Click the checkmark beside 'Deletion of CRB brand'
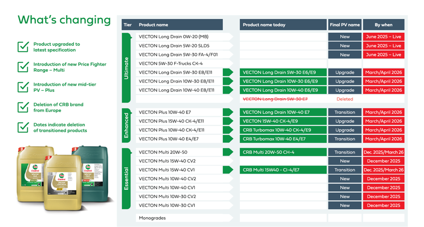Image resolution: width=424 pixels, height=227 pixels. (23, 107)
